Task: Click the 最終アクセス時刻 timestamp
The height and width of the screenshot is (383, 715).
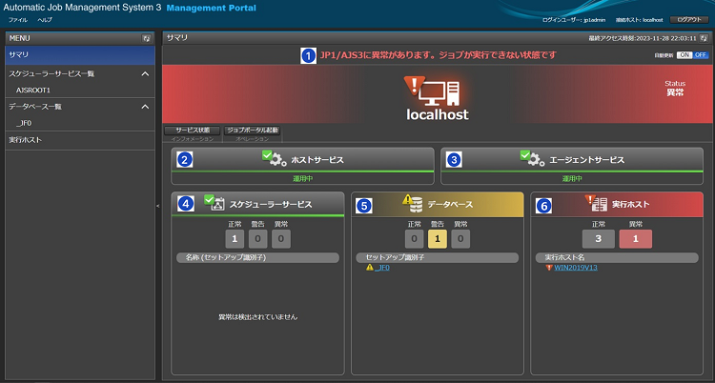Action: (643, 38)
